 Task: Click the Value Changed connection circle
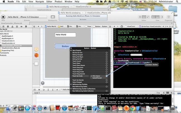(107, 82)
